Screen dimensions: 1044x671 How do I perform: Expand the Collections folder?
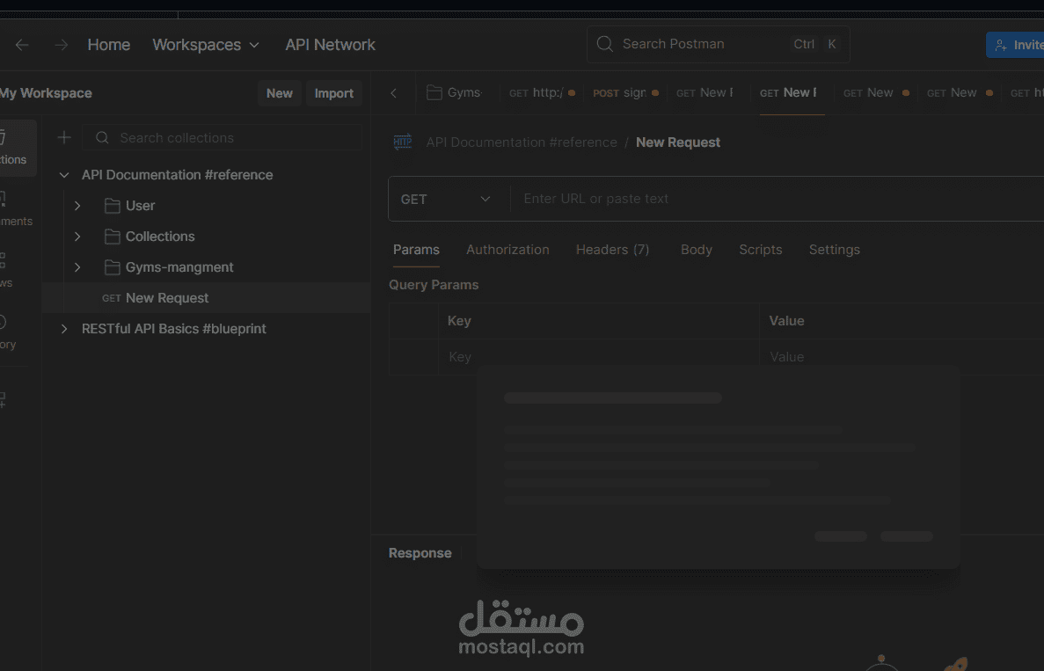77,237
